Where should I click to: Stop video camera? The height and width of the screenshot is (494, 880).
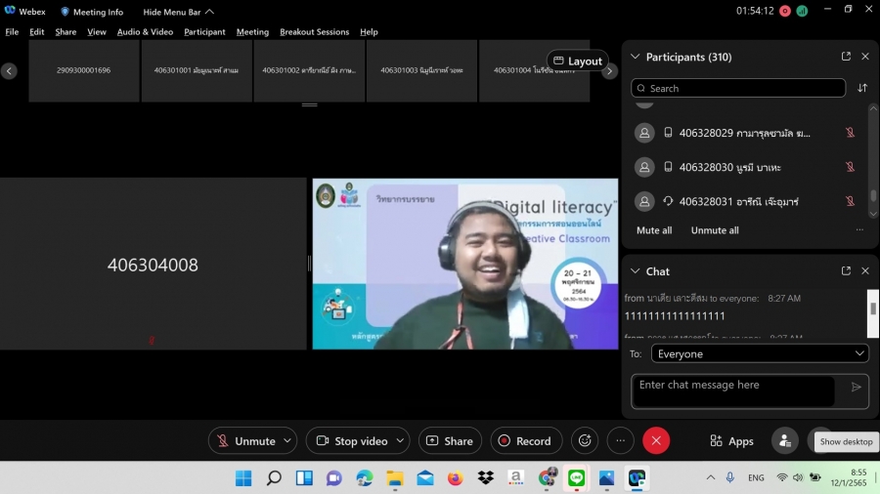(352, 441)
